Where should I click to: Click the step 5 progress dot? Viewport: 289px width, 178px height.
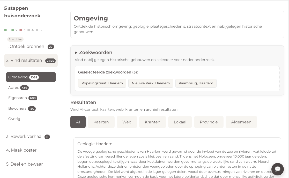[37, 30]
